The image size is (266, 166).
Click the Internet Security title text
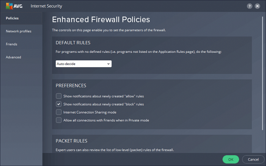point(46,6)
